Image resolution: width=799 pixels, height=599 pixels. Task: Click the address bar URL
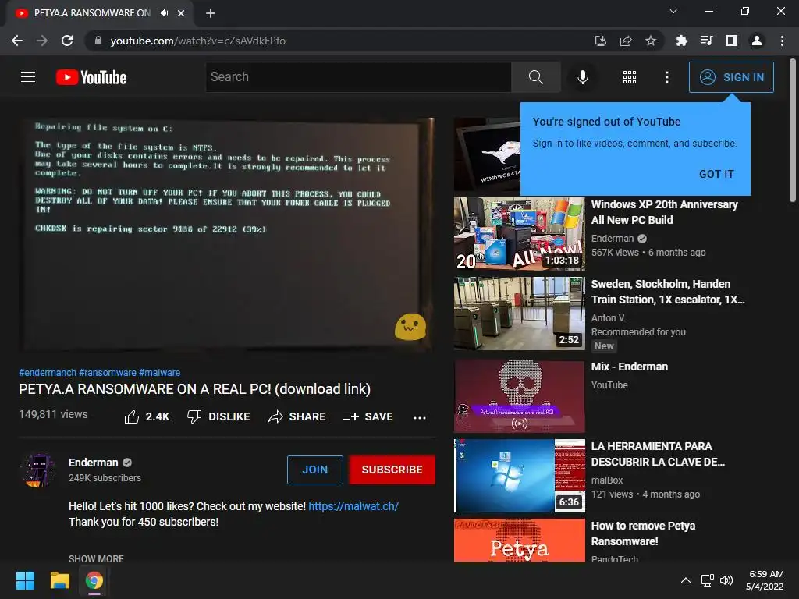pos(197,41)
